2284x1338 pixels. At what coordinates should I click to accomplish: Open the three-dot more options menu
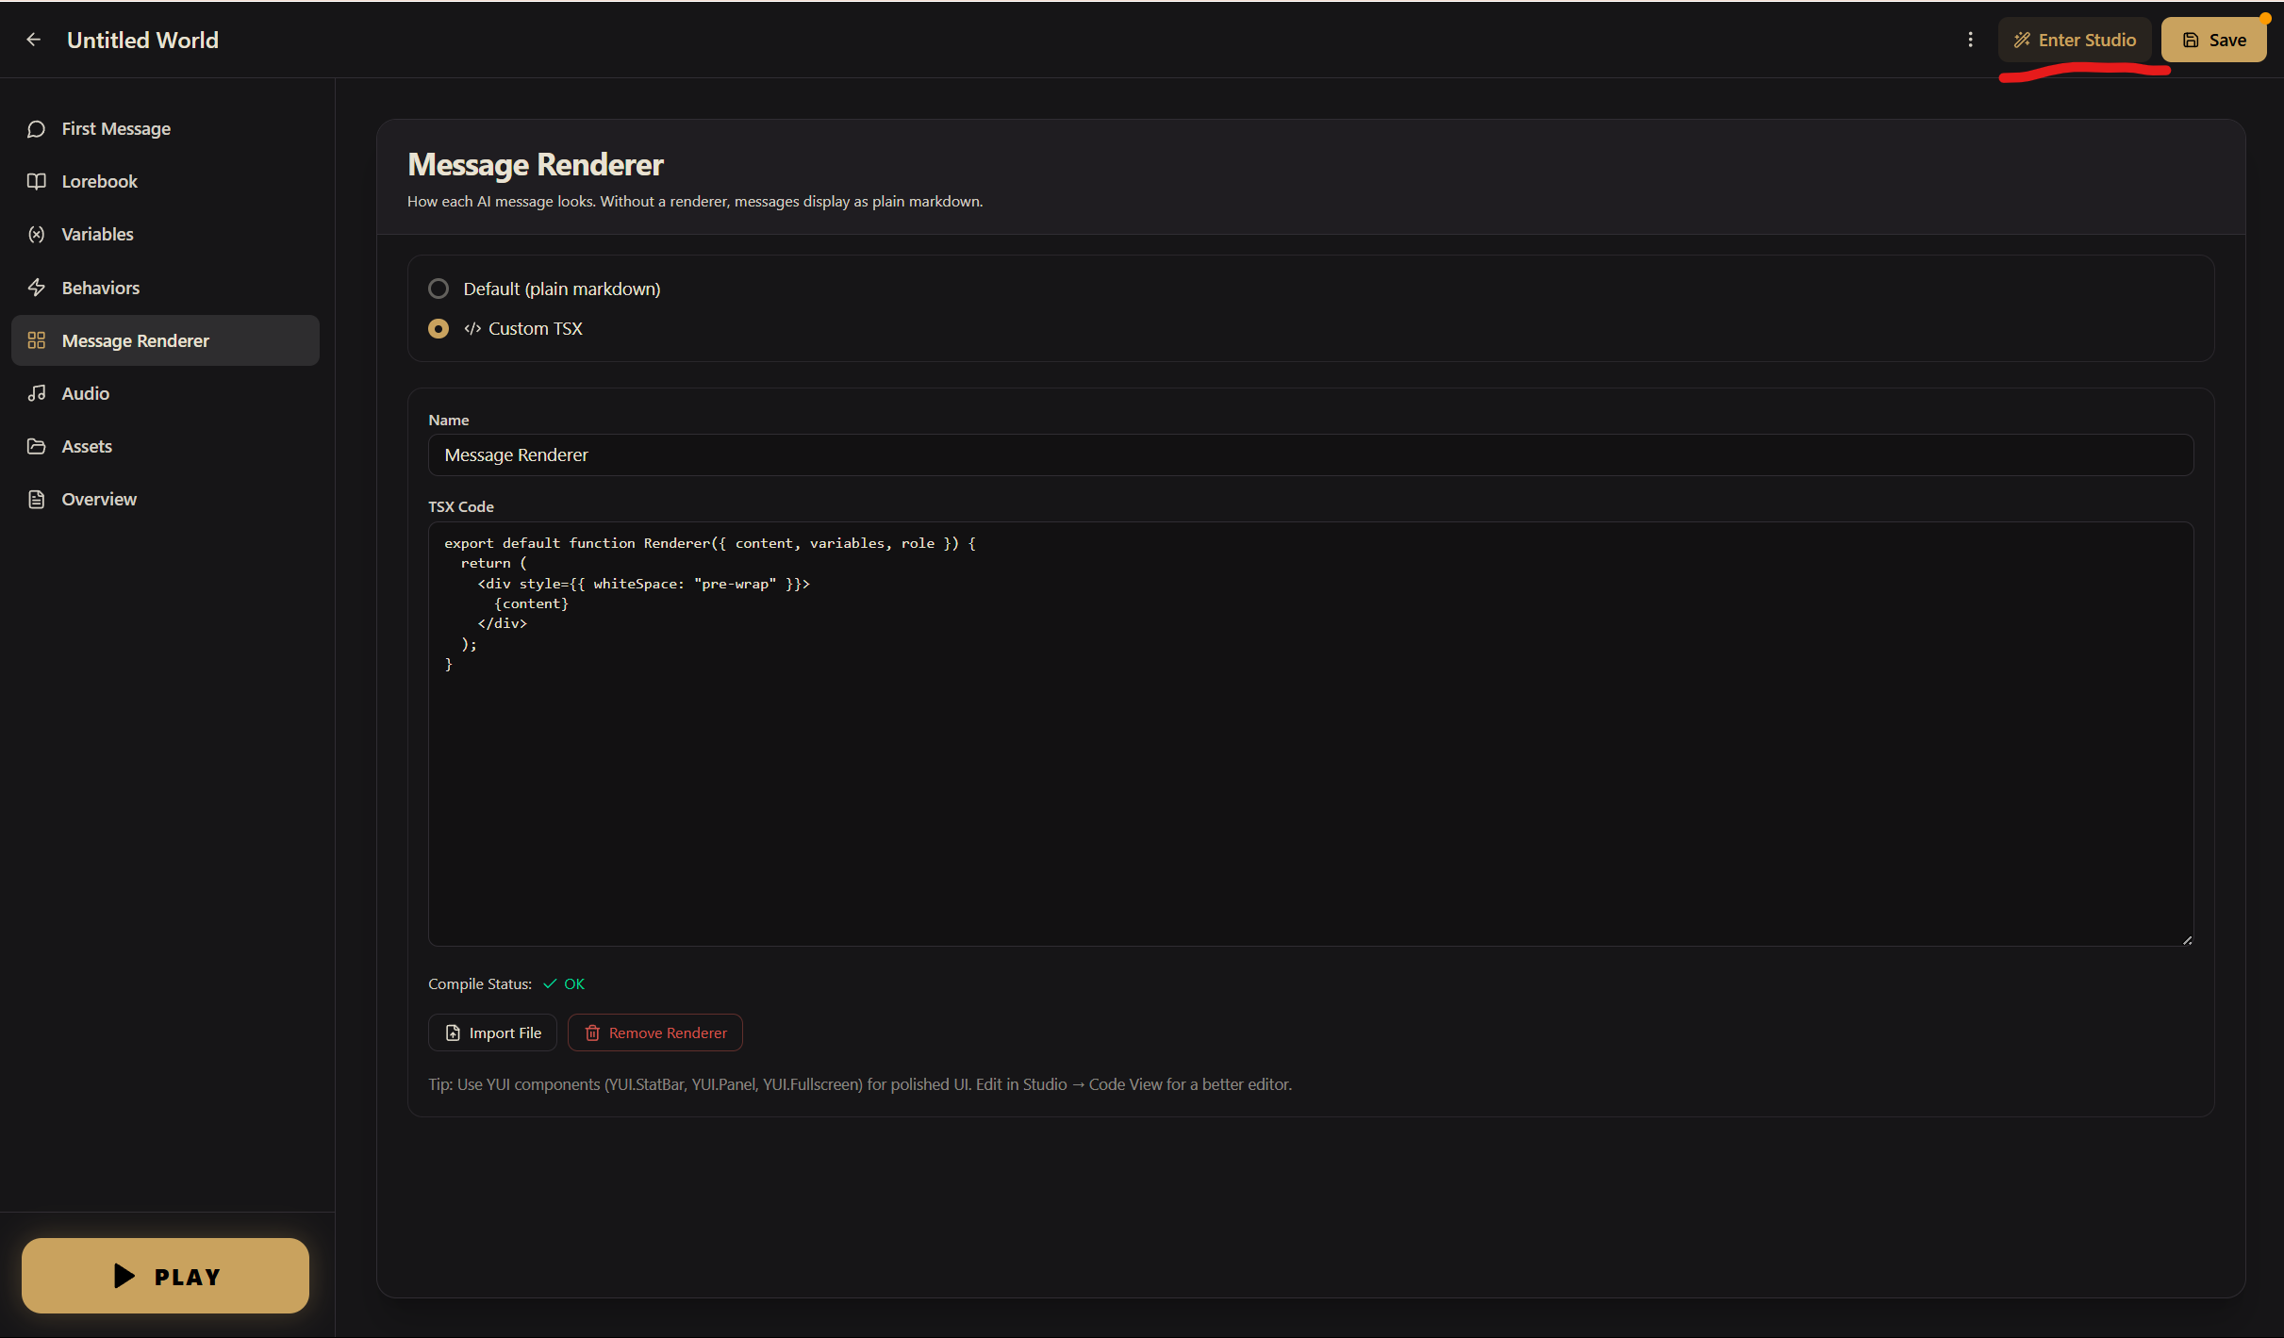coord(1970,40)
